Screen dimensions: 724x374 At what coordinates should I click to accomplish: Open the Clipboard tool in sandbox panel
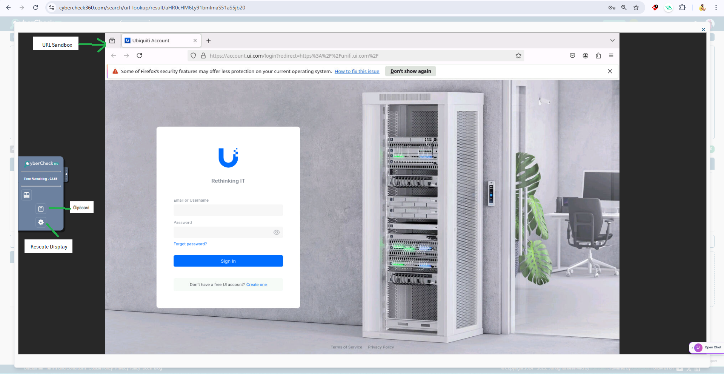coord(41,208)
